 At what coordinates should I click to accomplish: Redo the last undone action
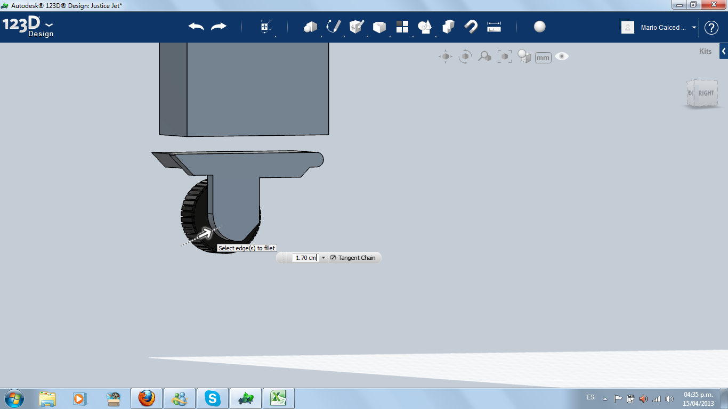coord(219,27)
